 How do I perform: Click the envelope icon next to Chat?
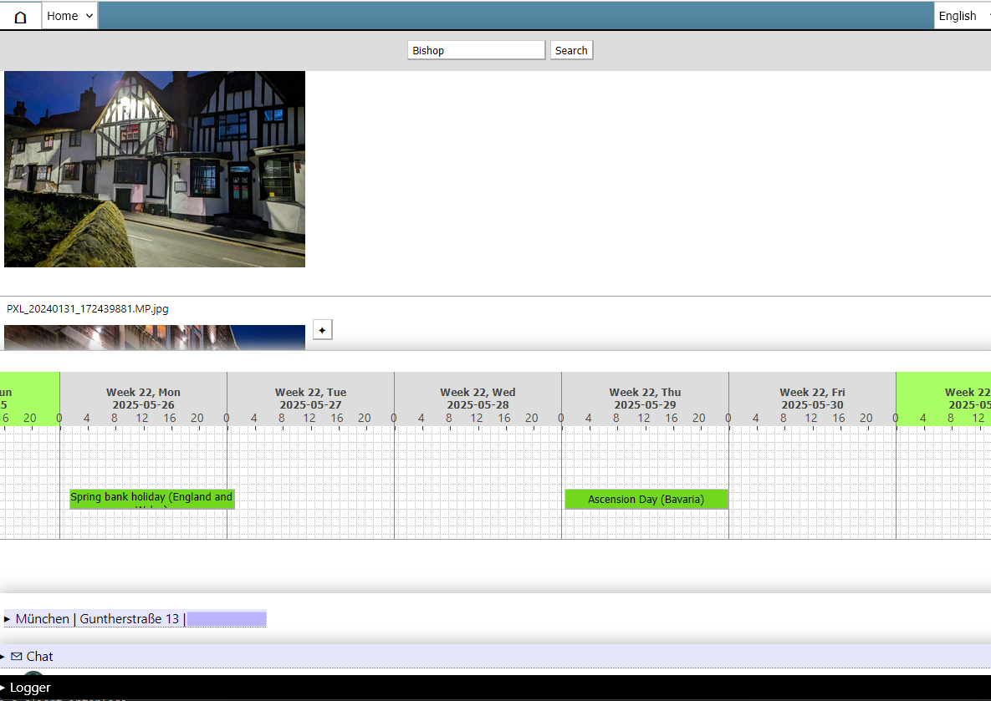[17, 657]
